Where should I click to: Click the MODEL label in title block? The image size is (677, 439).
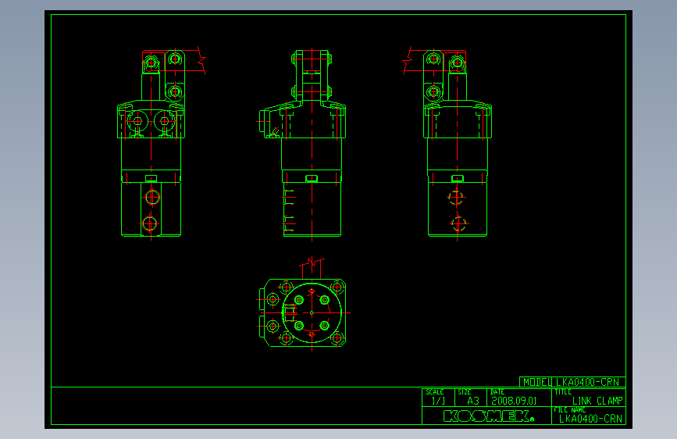[536, 382]
